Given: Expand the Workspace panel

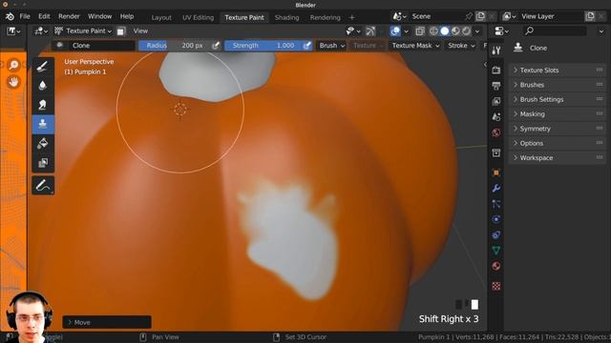Looking at the screenshot, I should pos(558,158).
